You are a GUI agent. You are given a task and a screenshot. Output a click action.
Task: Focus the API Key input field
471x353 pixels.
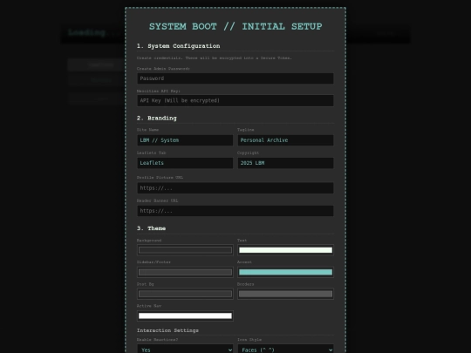(235, 100)
